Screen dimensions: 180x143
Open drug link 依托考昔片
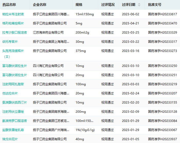pos(10,42)
